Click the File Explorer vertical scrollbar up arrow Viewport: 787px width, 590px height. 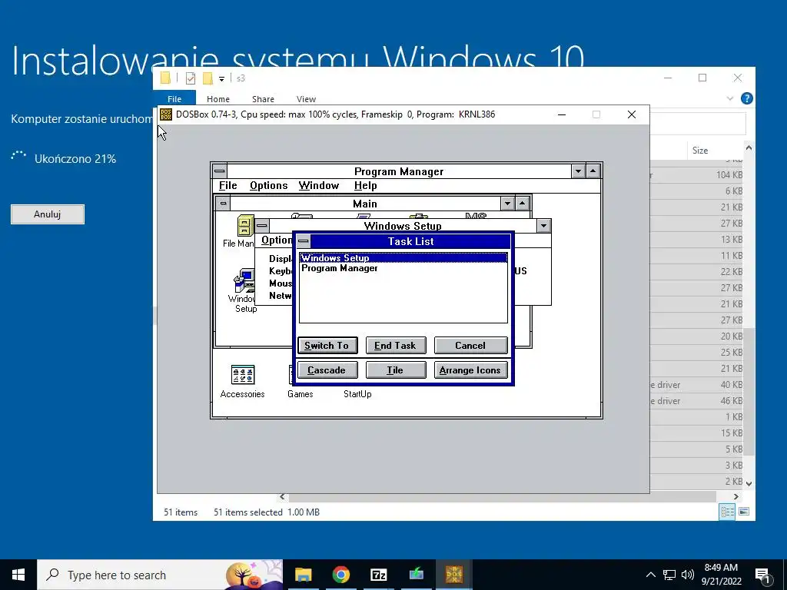pyautogui.click(x=749, y=147)
